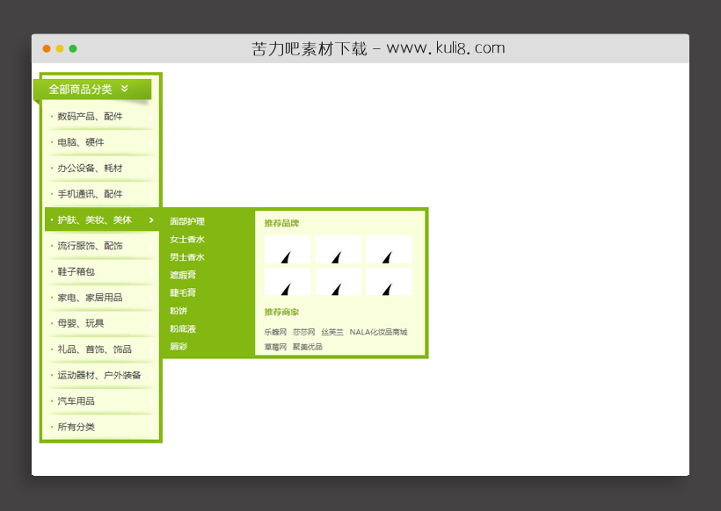Open the 乐蜂网 merchant link
Viewport: 721px width, 511px height.
pos(274,331)
